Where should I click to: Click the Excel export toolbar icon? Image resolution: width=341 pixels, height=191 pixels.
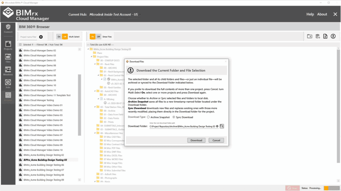pos(325,36)
